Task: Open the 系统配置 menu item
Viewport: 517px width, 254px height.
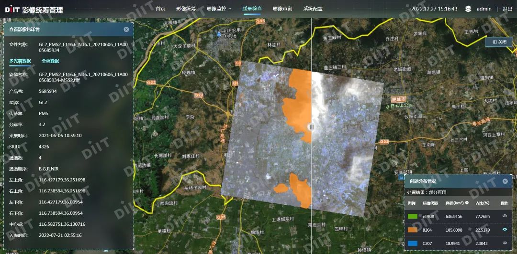Action: point(313,9)
